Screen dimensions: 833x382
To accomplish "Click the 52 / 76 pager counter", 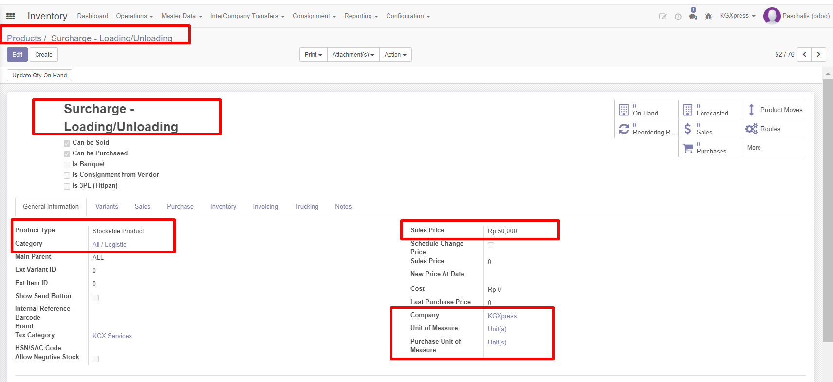I will coord(784,55).
